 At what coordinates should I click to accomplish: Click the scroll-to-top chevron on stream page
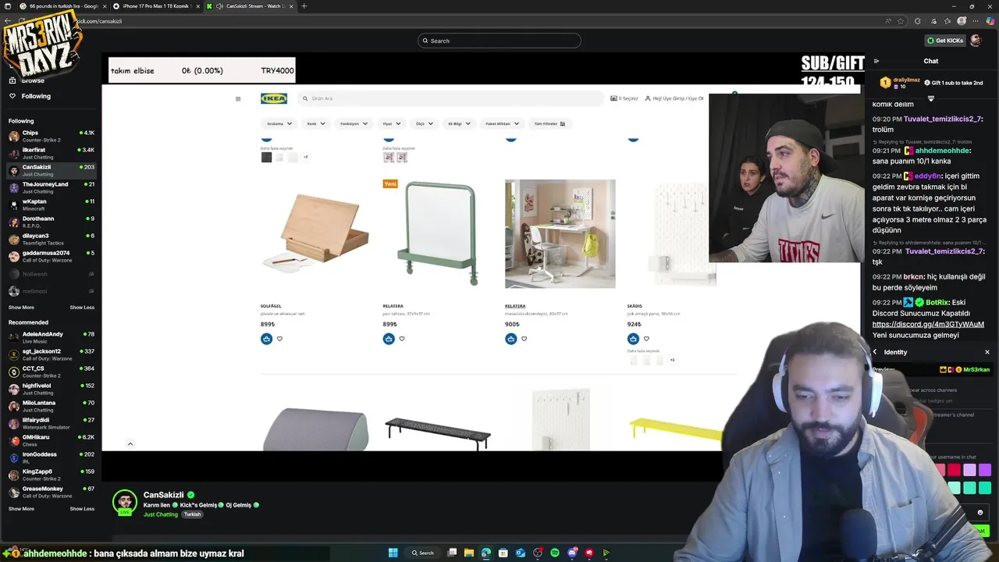(130, 444)
